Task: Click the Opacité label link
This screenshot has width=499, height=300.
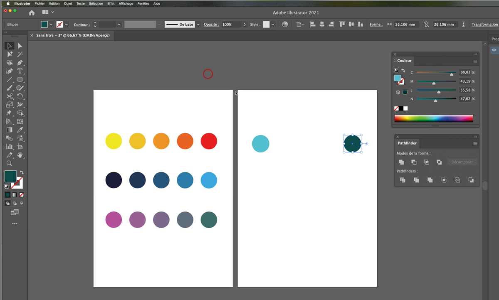Action: [x=211, y=25]
